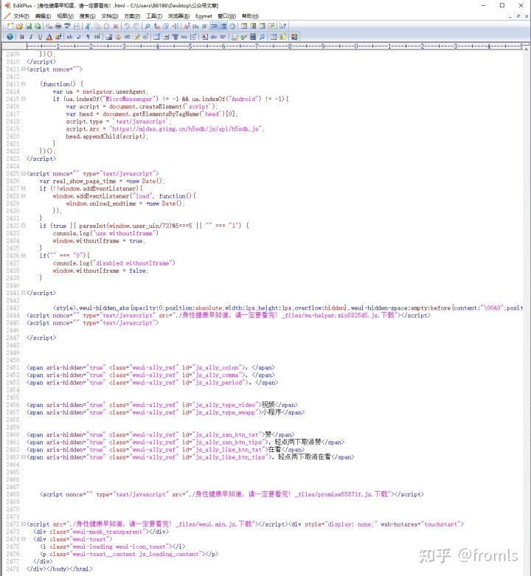Toggle Word Wrap from the toolbar
This screenshot has height=576, width=531.
(x=204, y=26)
